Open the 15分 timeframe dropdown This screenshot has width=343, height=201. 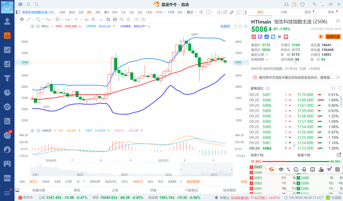[164, 12]
